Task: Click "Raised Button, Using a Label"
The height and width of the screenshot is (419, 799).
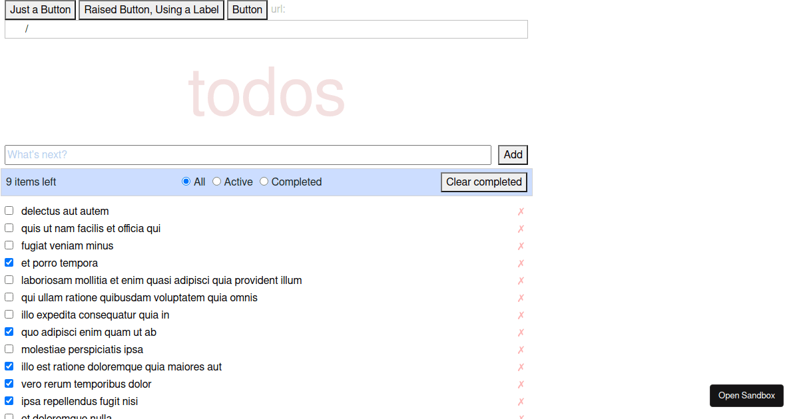Action: (x=151, y=9)
